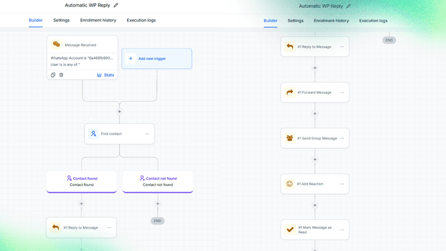The width and height of the screenshot is (446, 251).
Task: Click the duplicate icon on Message Received trigger
Action: tap(53, 75)
